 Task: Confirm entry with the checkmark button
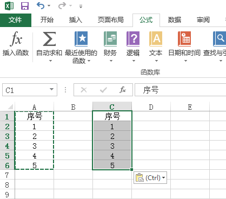point(103,90)
